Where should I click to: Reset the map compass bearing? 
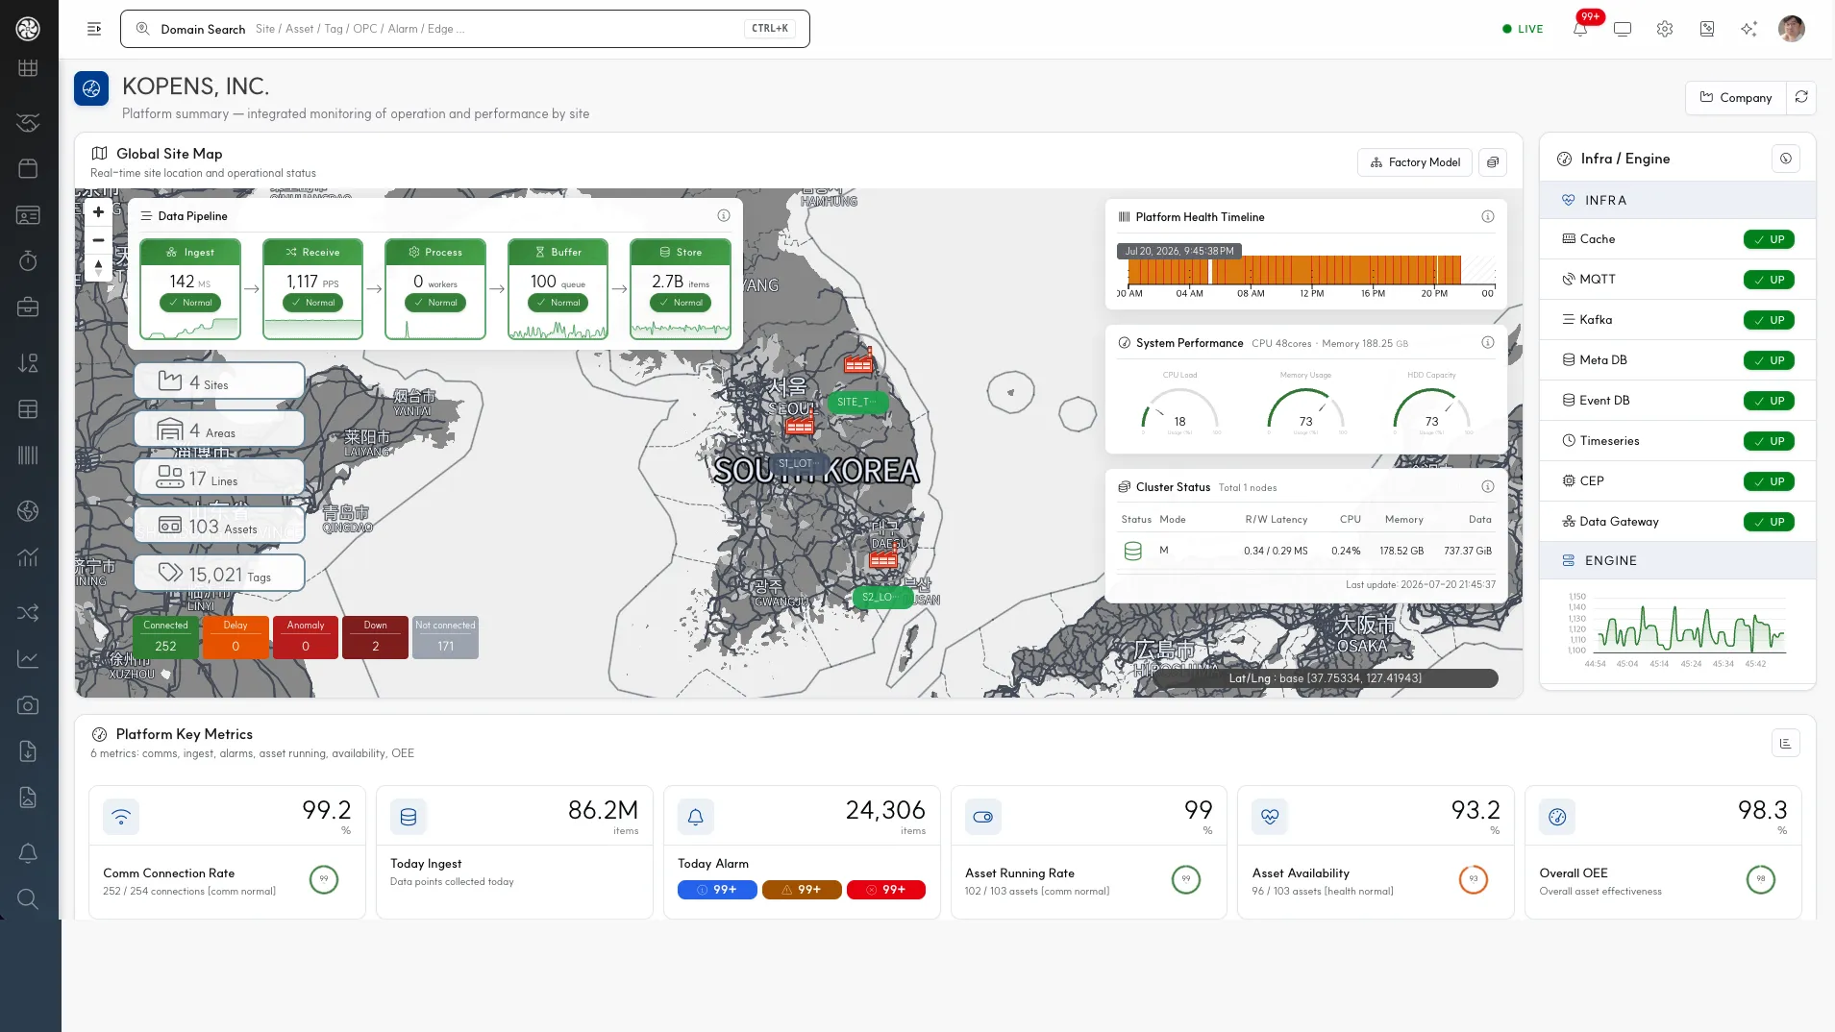click(98, 267)
